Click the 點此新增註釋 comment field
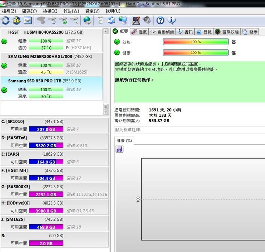 [190, 130]
